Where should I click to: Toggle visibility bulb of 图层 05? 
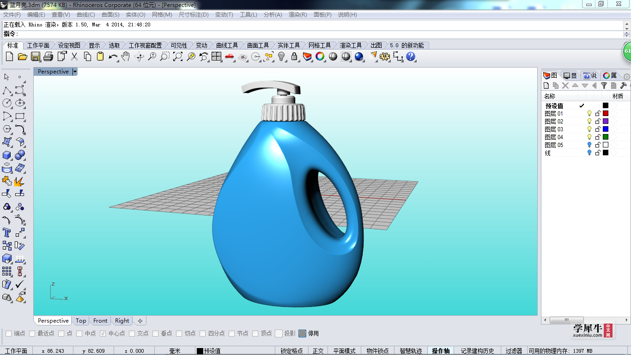click(589, 145)
